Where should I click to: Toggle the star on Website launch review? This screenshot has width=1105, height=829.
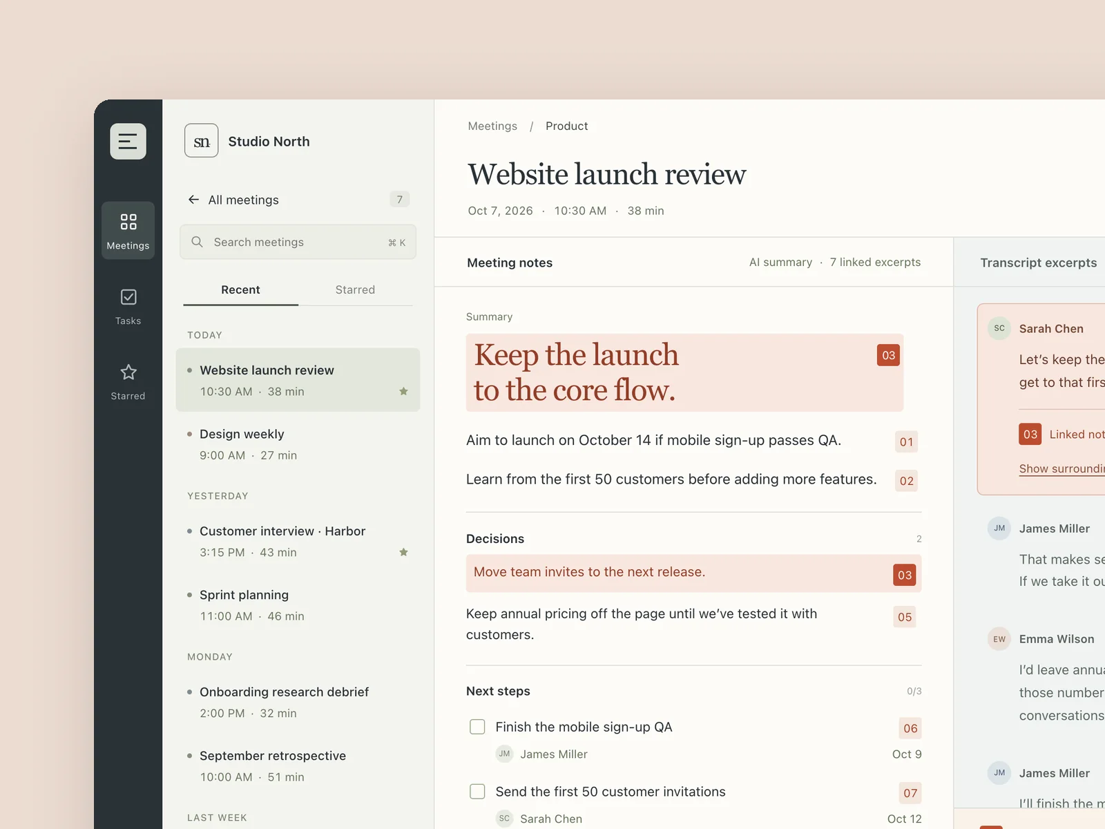(404, 392)
